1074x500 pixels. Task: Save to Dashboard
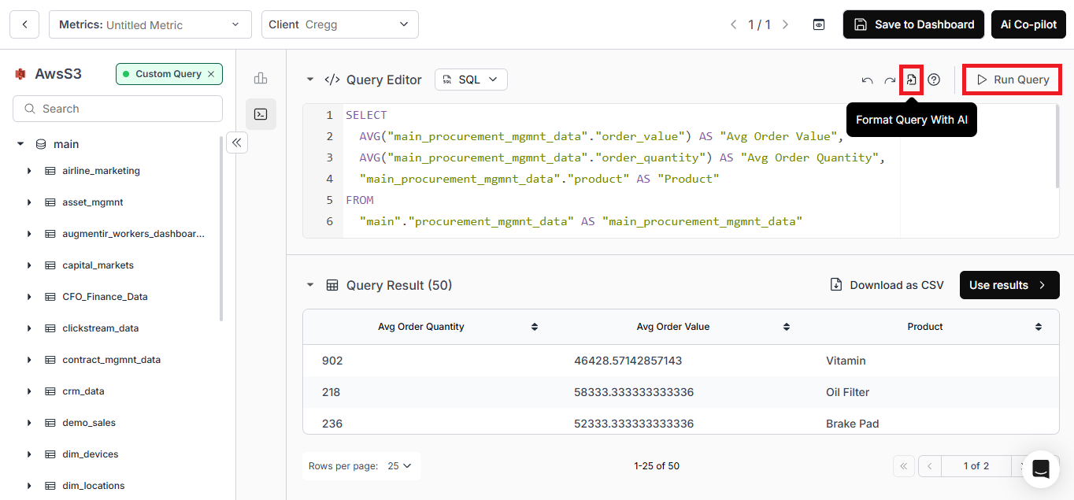click(x=914, y=24)
